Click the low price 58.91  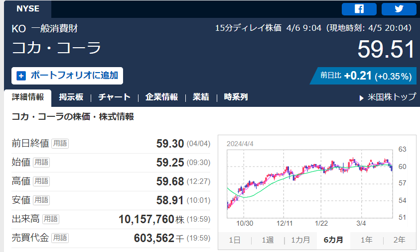(x=170, y=200)
